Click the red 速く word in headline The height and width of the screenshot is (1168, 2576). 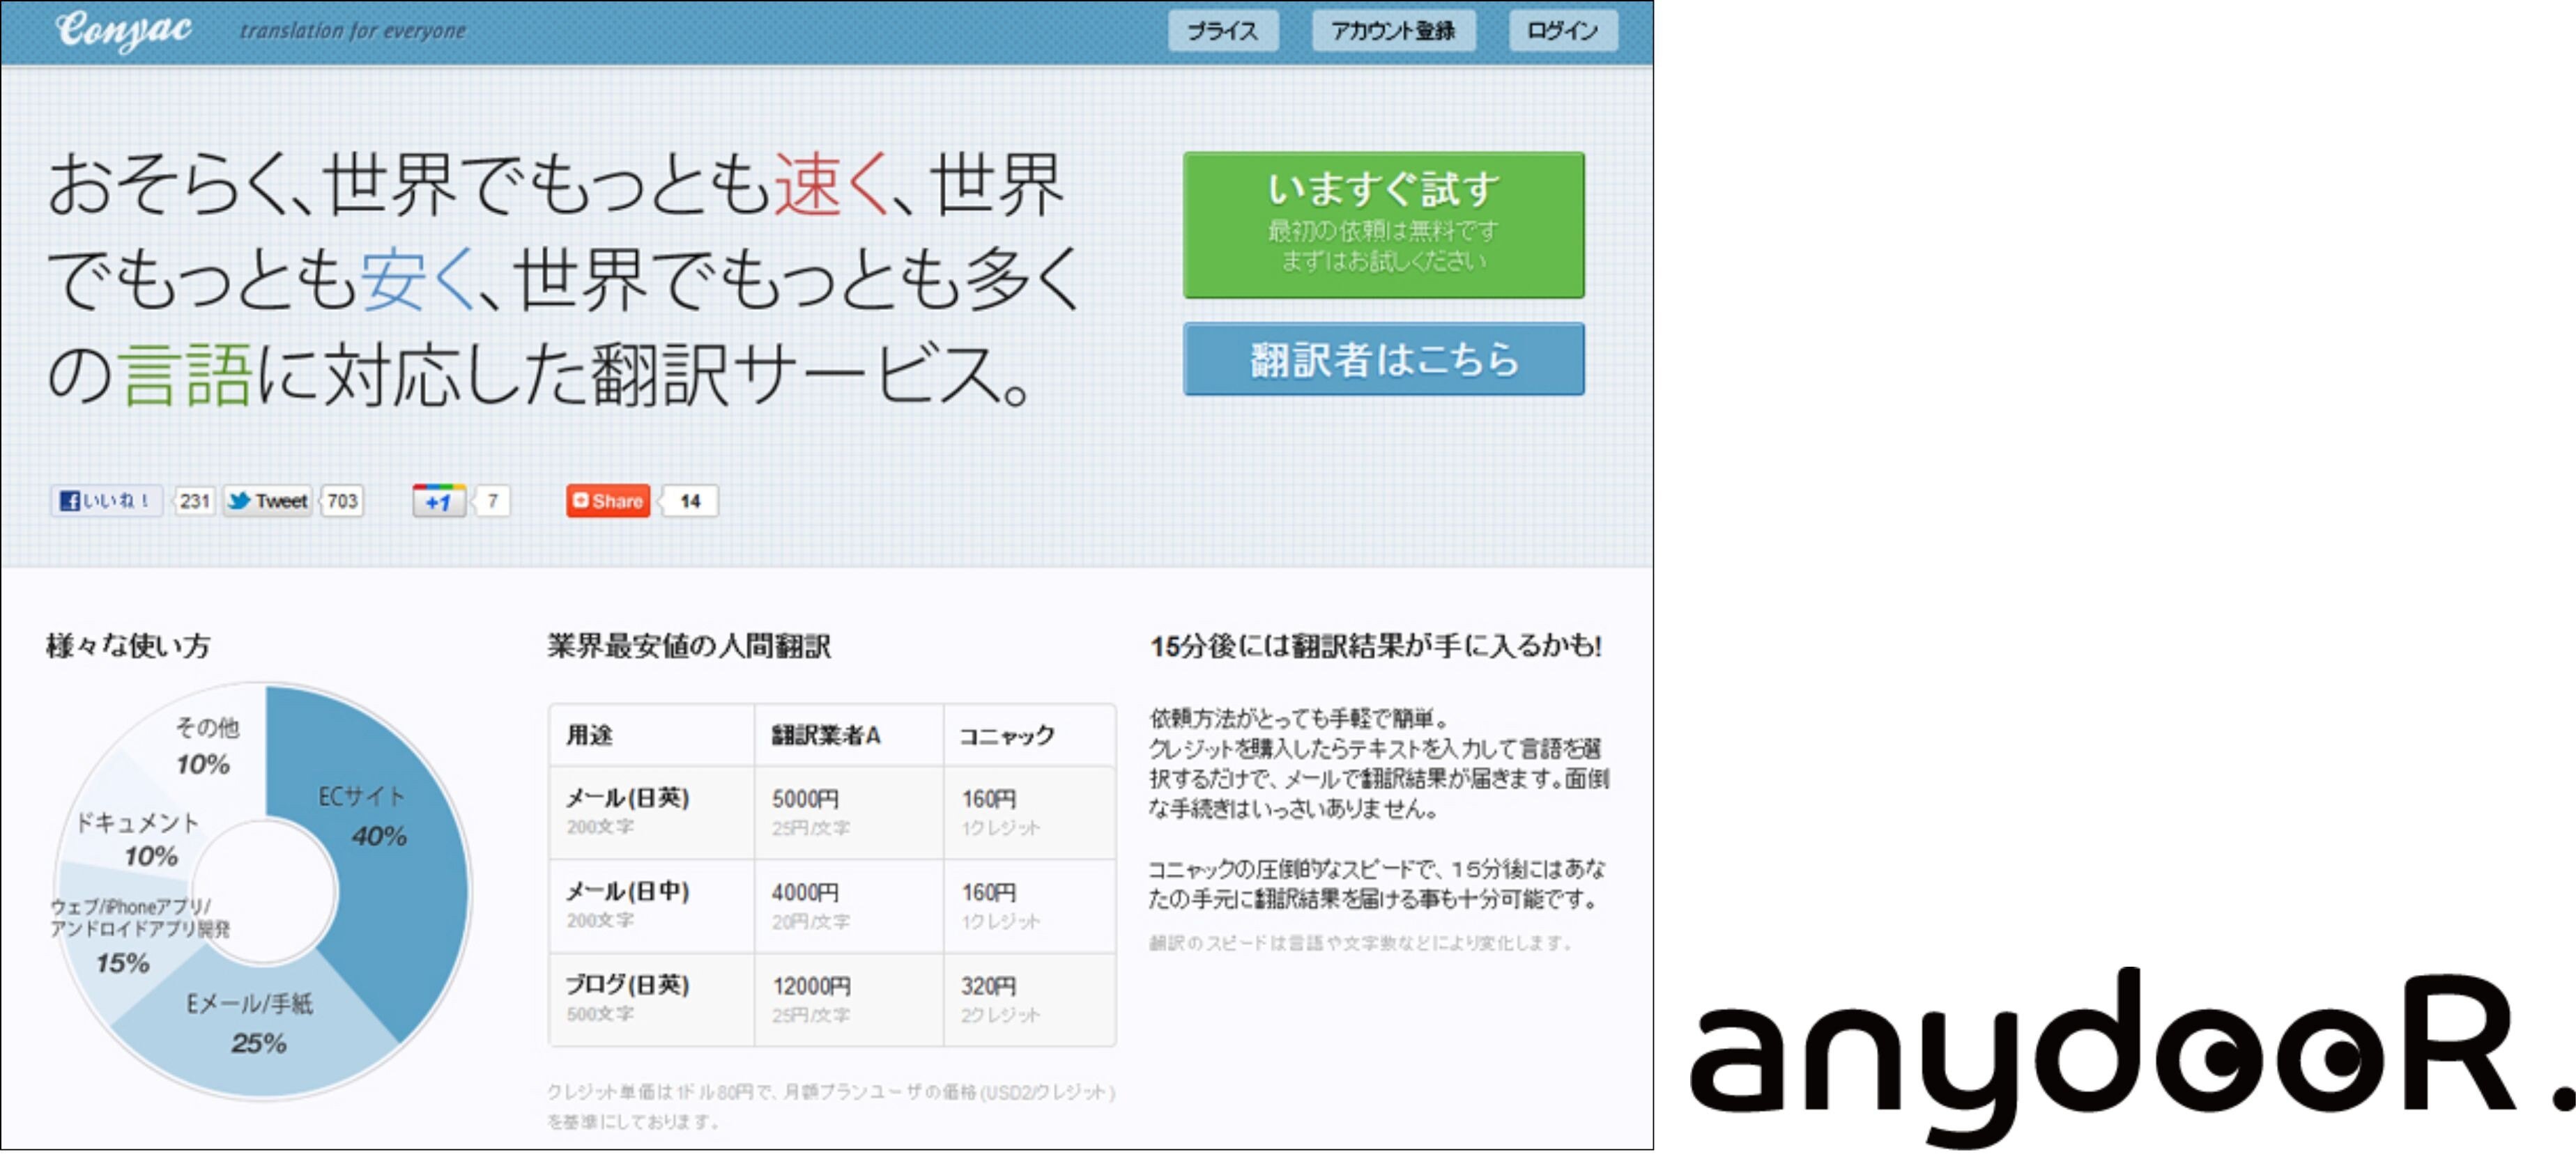[x=832, y=185]
